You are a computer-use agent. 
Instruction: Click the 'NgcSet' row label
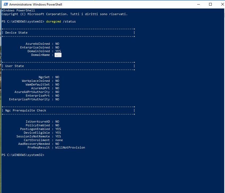[44, 77]
